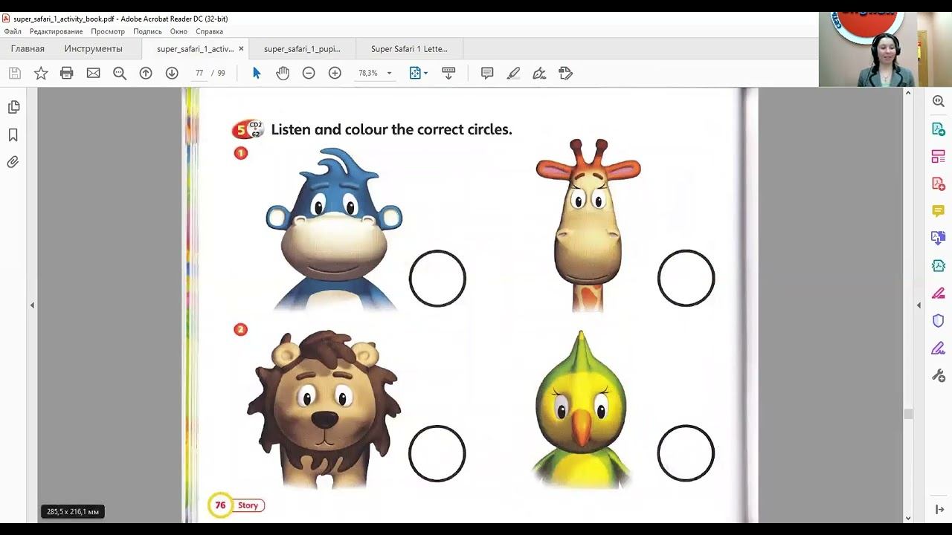The height and width of the screenshot is (535, 952).
Task: Zoom in with the plus button
Action: point(335,73)
